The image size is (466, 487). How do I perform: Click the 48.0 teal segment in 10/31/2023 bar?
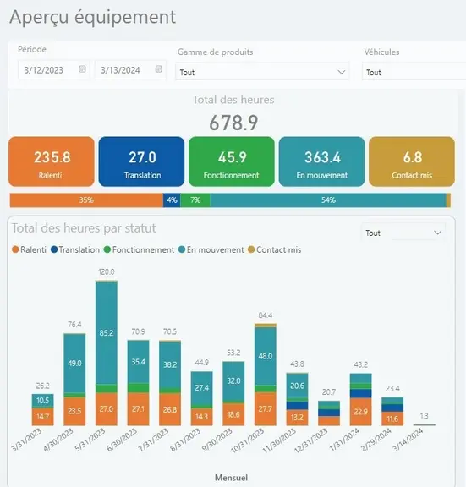click(x=266, y=356)
